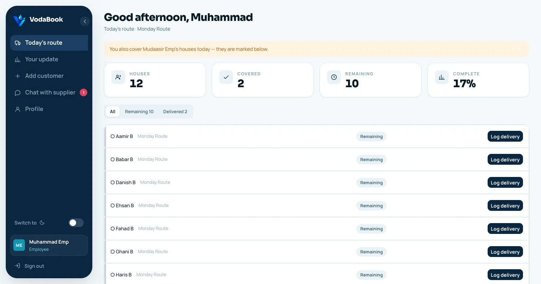
Task: Click the chat bubble icon beside Chat with supplier
Action: point(17,93)
